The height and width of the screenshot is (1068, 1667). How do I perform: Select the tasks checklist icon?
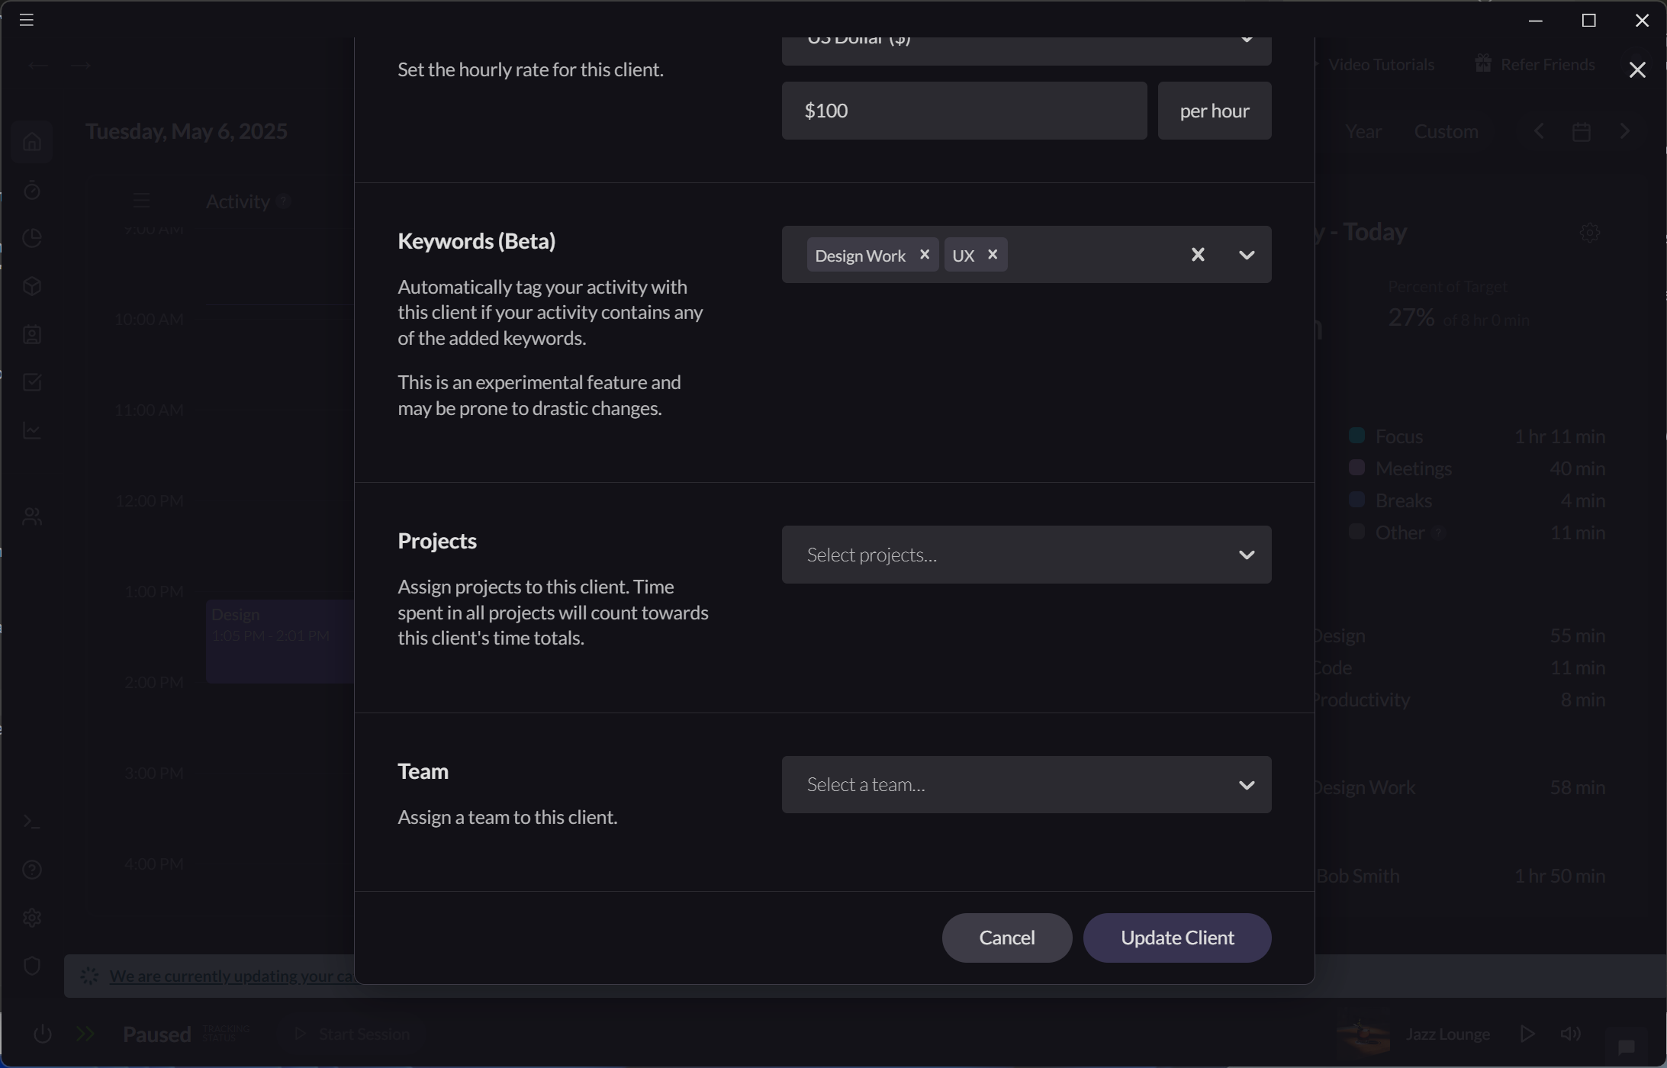pos(32,382)
